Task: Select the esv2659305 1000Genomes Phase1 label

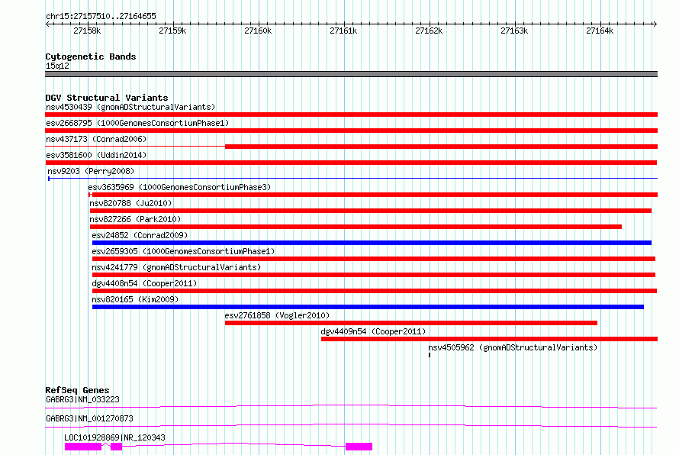Action: click(183, 251)
